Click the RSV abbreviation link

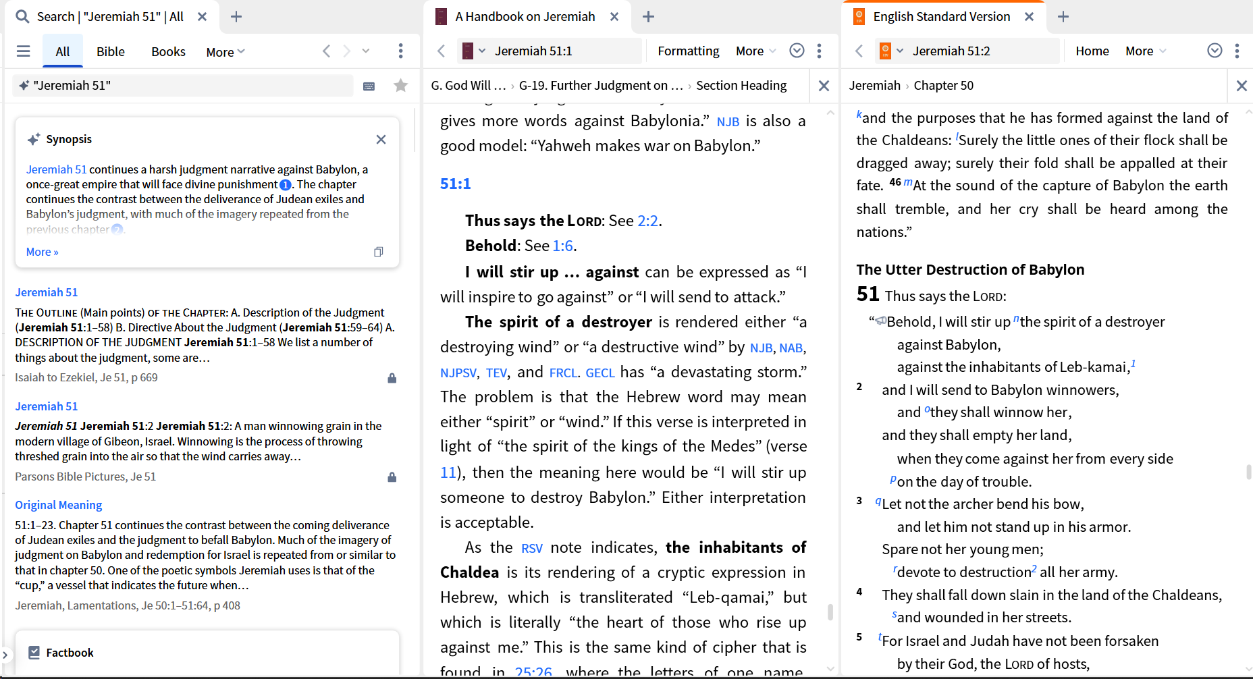[x=532, y=548]
